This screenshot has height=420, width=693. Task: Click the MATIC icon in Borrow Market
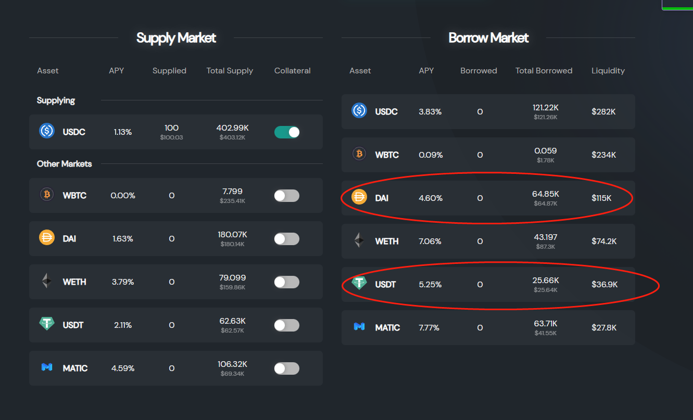pos(359,327)
